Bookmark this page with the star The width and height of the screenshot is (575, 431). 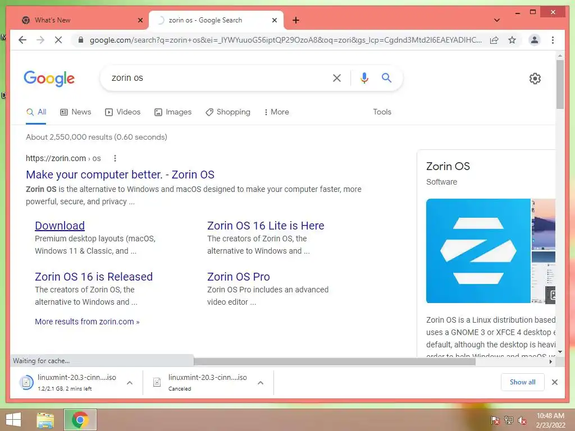point(512,40)
